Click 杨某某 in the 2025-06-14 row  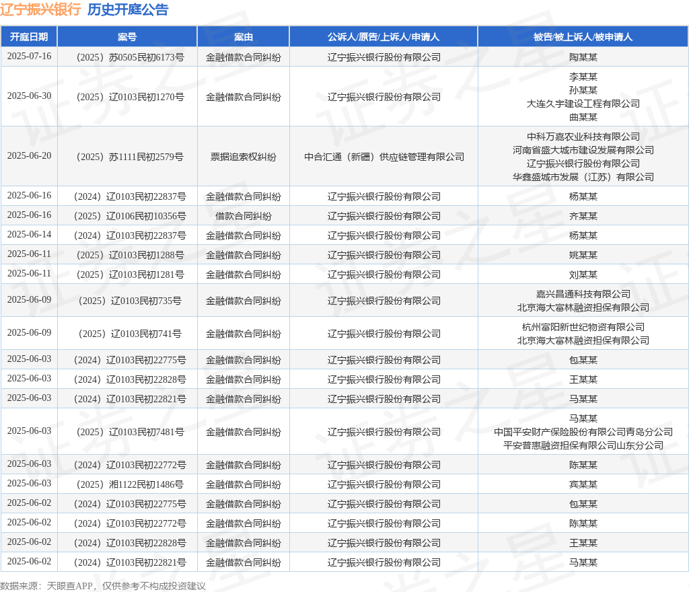tap(583, 236)
